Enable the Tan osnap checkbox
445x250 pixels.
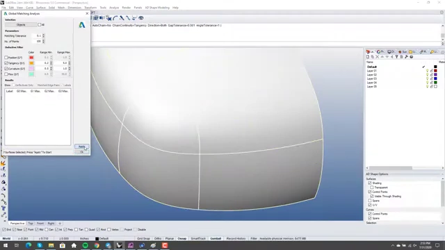[x=76, y=230]
